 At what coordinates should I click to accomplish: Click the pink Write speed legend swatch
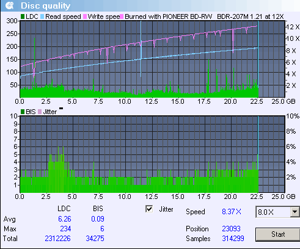click(x=85, y=16)
